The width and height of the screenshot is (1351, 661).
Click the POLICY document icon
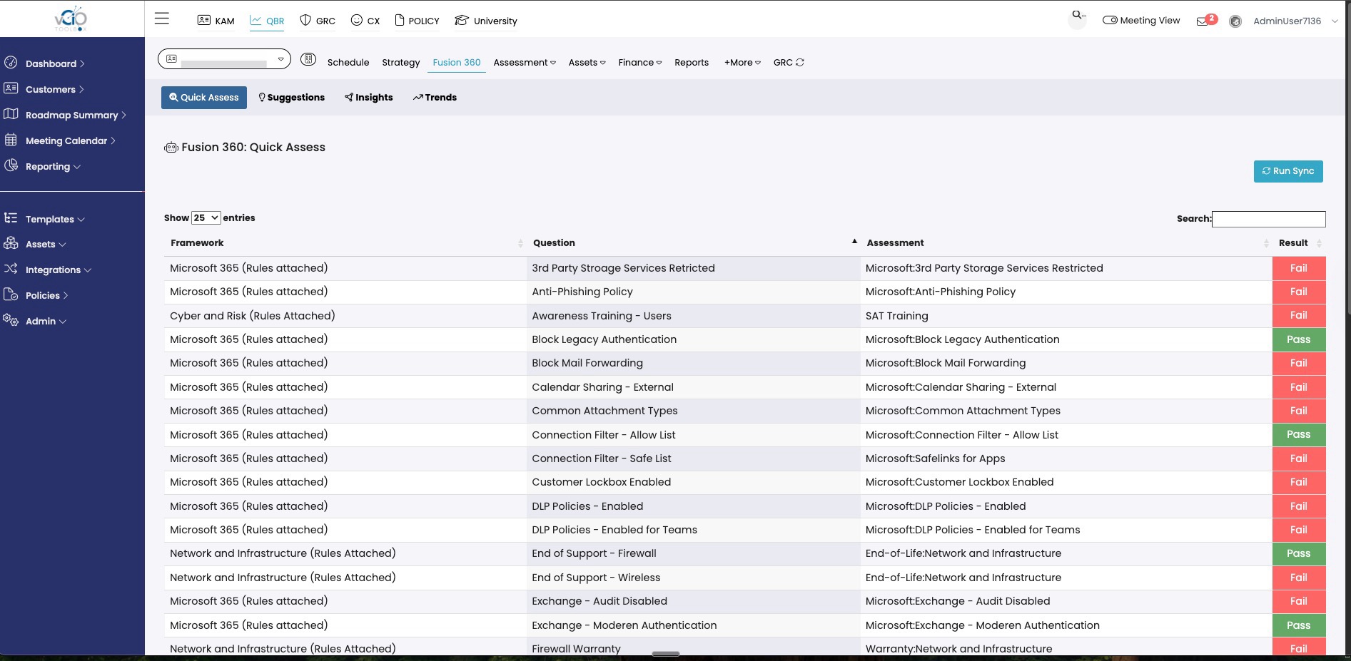coord(400,20)
